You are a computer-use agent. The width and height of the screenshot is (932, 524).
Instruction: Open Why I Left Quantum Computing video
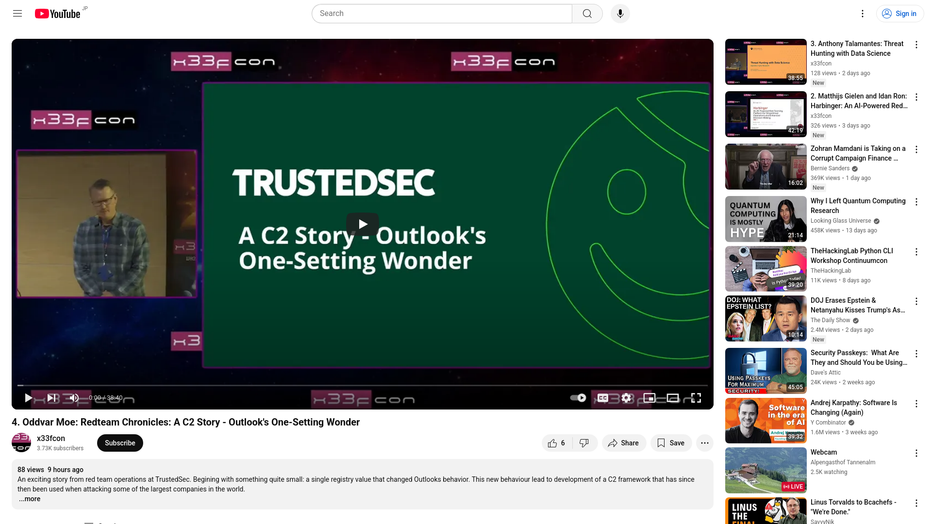(858, 206)
